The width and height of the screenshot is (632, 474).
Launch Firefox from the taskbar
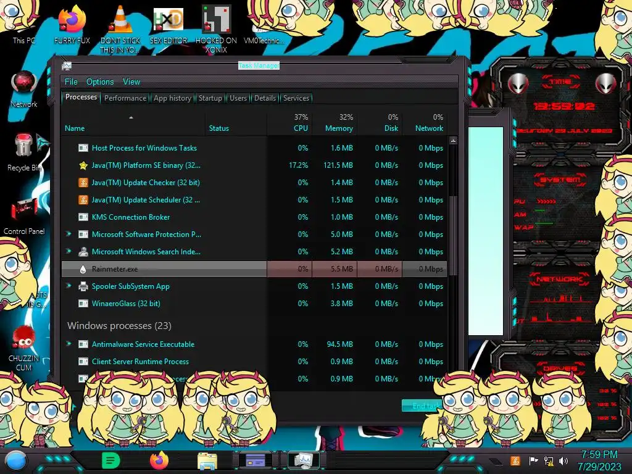[x=159, y=460]
